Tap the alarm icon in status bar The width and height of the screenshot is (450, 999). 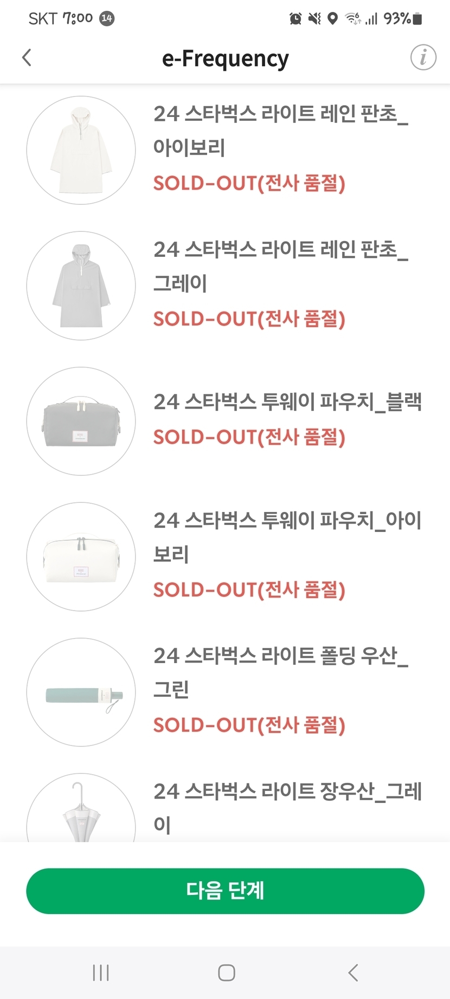(295, 19)
